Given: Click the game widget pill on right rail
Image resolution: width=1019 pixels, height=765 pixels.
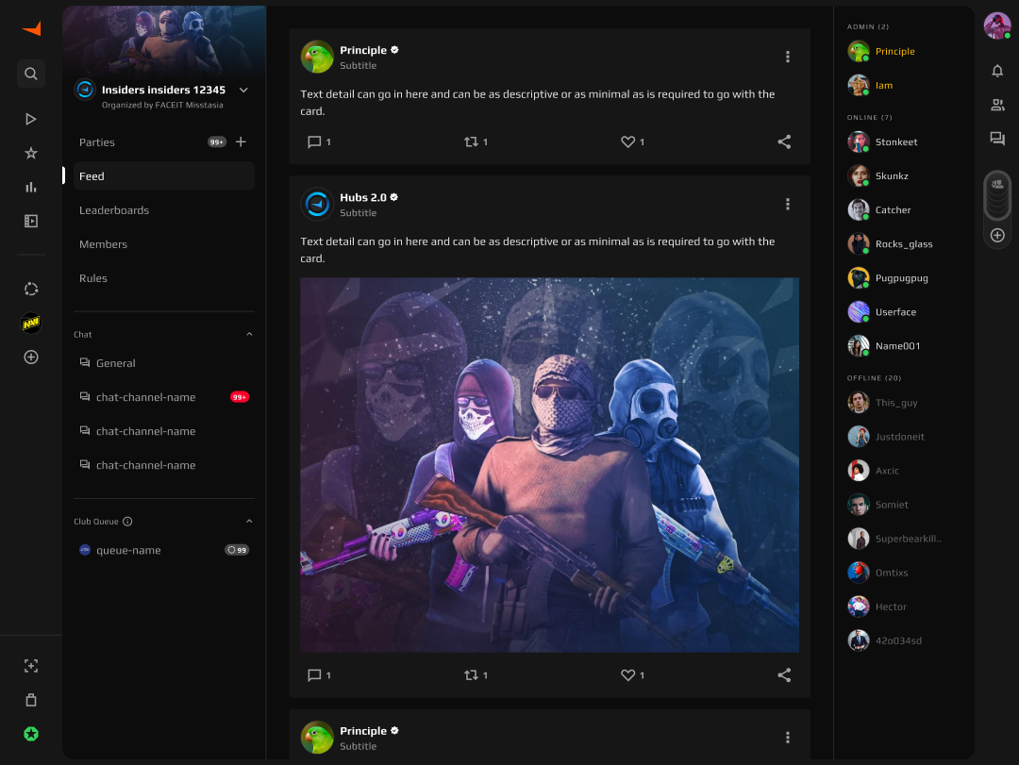Looking at the screenshot, I should tap(997, 195).
